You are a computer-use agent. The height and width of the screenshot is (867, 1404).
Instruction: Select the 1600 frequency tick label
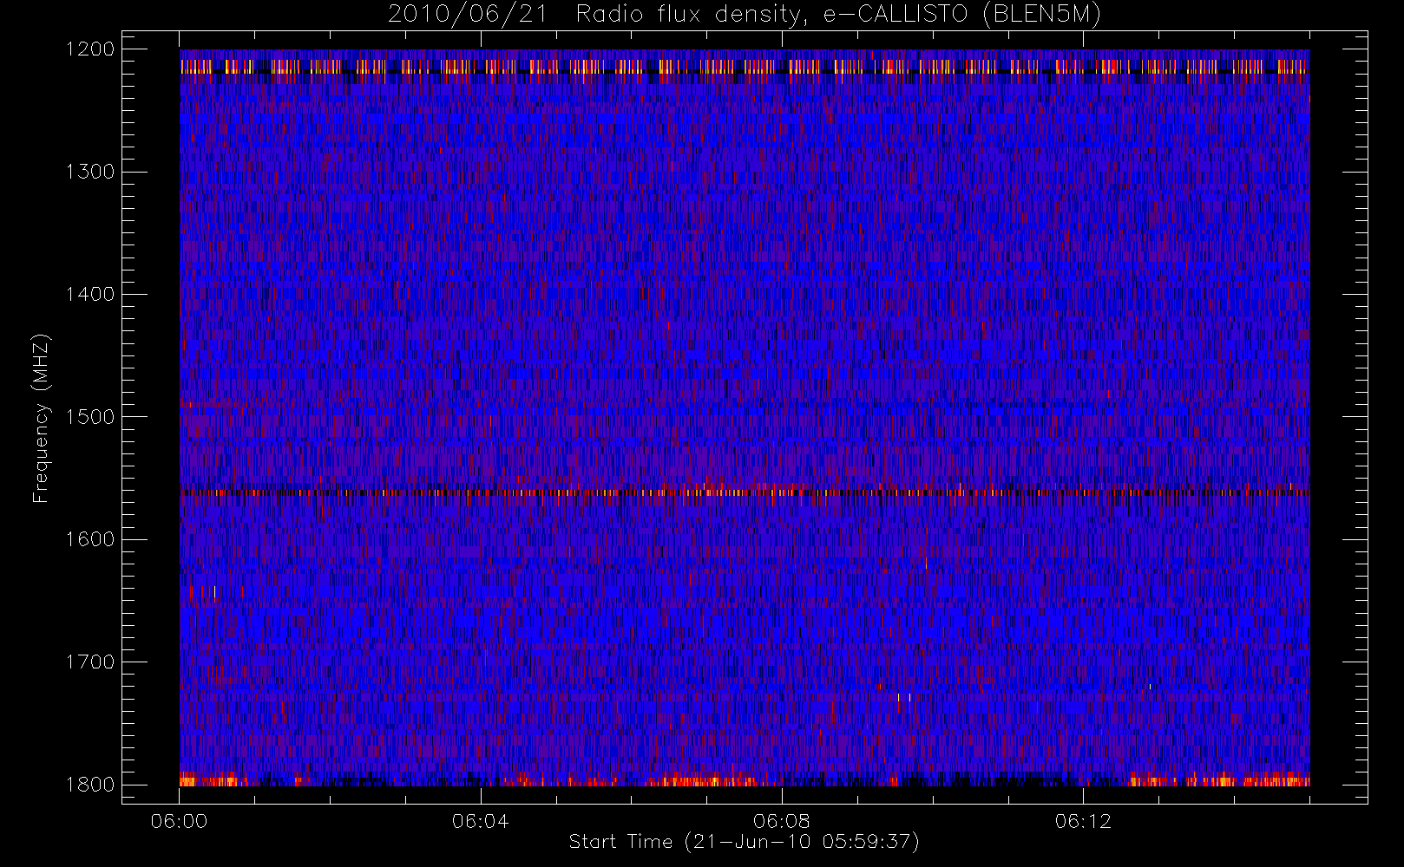[x=90, y=539]
